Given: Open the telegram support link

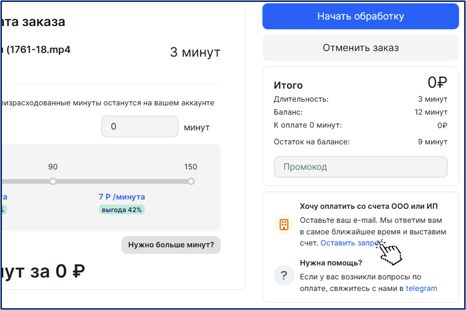Looking at the screenshot, I should (x=421, y=288).
